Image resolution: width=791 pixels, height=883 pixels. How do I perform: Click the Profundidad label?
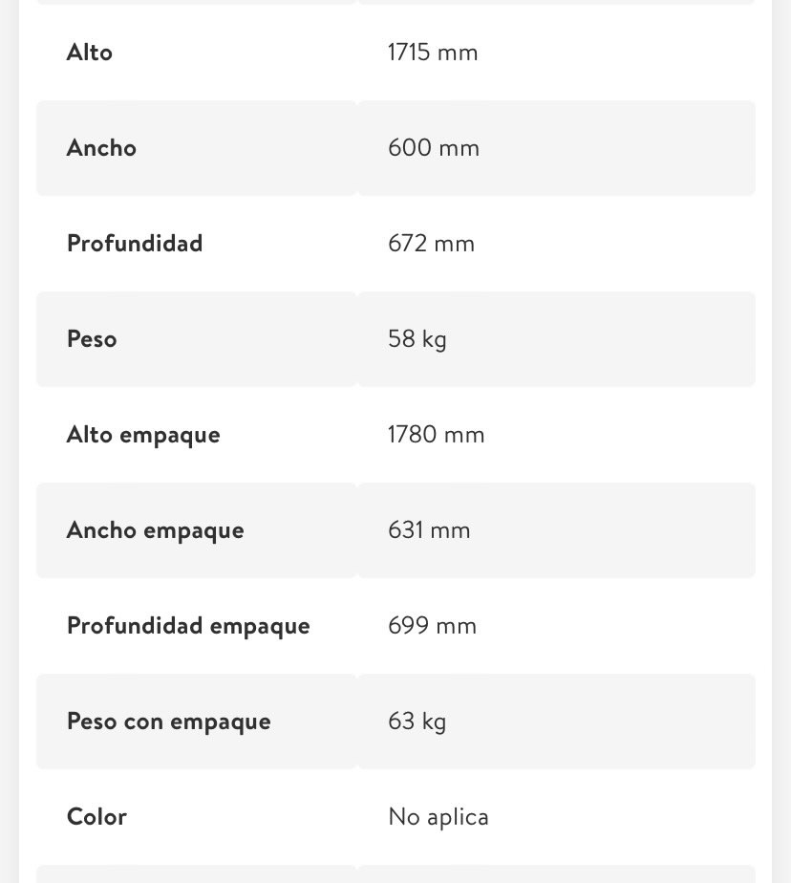[135, 244]
